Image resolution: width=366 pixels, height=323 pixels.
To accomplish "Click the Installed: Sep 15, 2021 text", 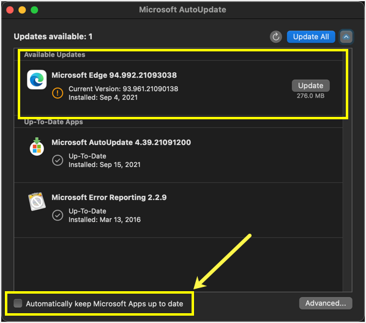I will [105, 165].
